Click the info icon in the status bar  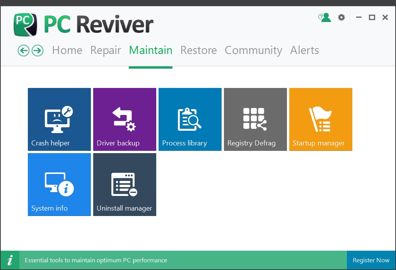point(10,260)
